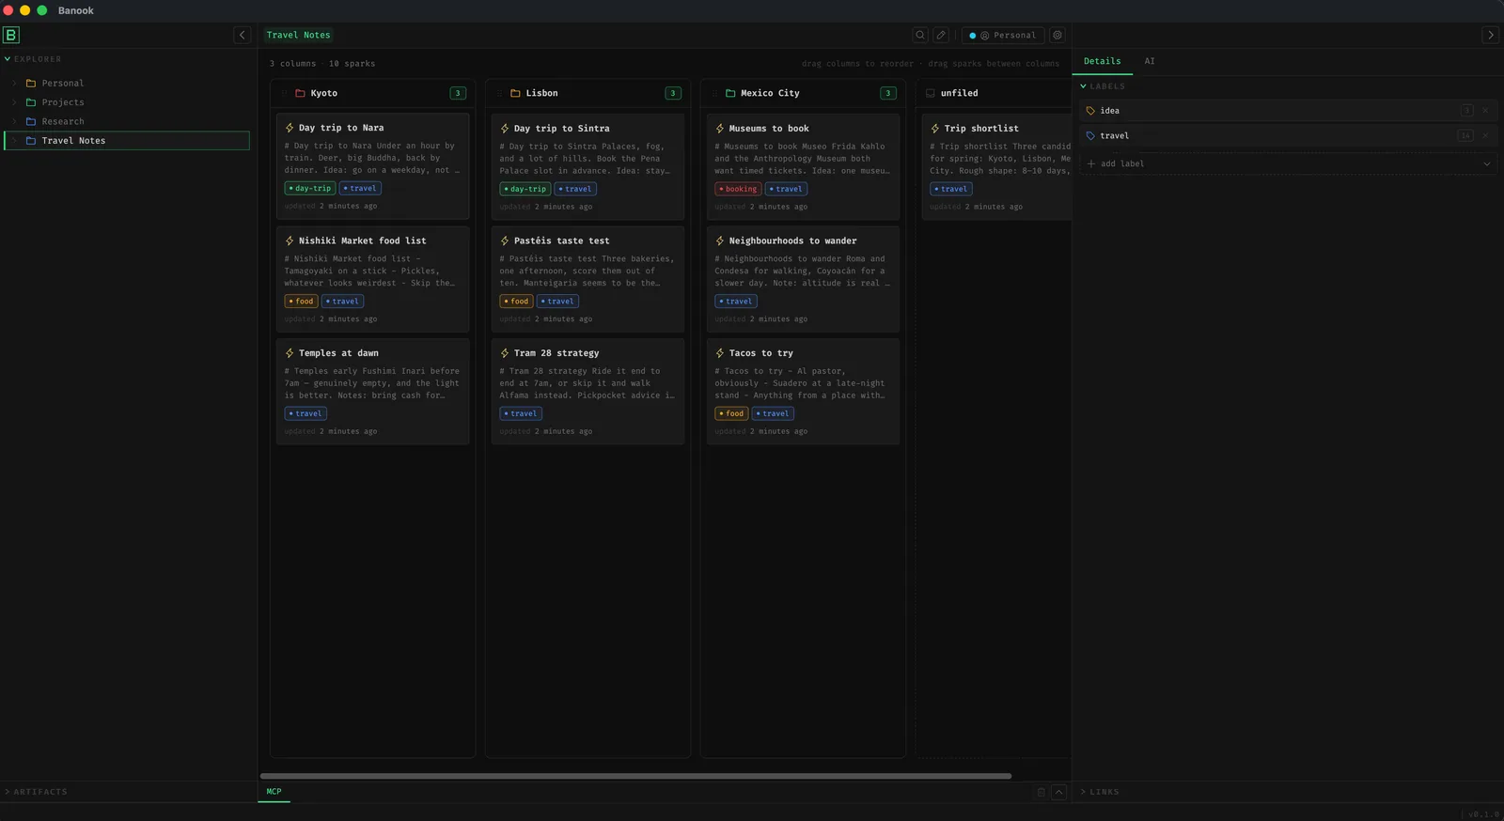The image size is (1504, 821).
Task: Click the lightning icon on Day trip to Nara
Action: click(x=290, y=128)
